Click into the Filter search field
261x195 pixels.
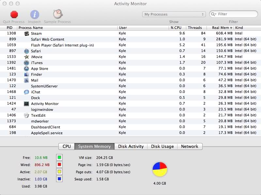pos(233,14)
